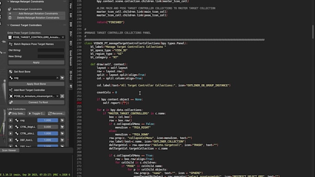Image resolution: width=315 pixels, height=177 pixels.
Task: Click the Apply button for batch rename
Action: (36, 62)
